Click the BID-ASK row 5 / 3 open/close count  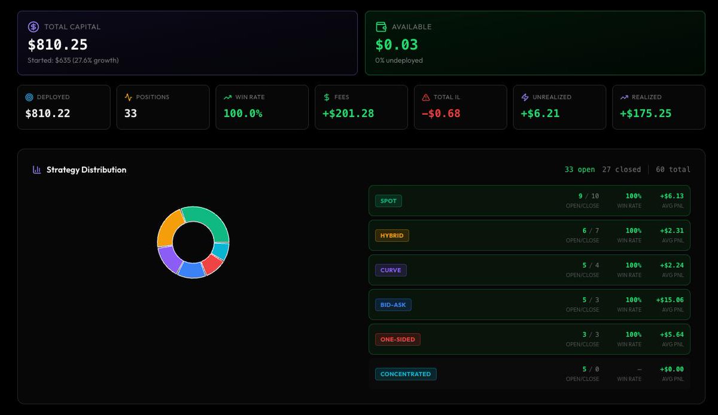coord(591,300)
